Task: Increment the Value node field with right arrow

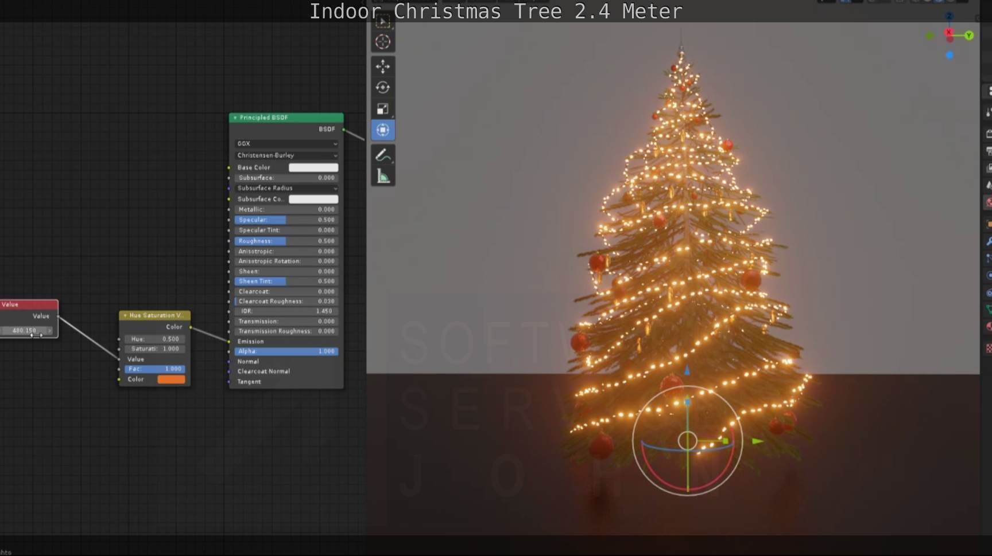Action: [x=50, y=331]
